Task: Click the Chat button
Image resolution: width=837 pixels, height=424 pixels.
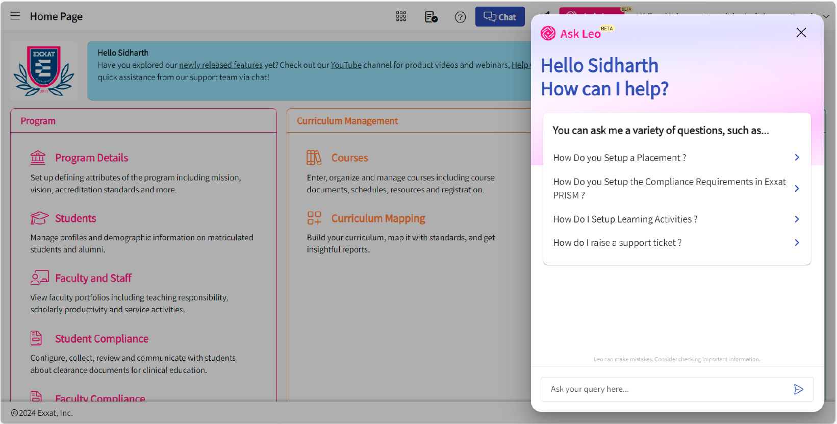Action: click(500, 17)
